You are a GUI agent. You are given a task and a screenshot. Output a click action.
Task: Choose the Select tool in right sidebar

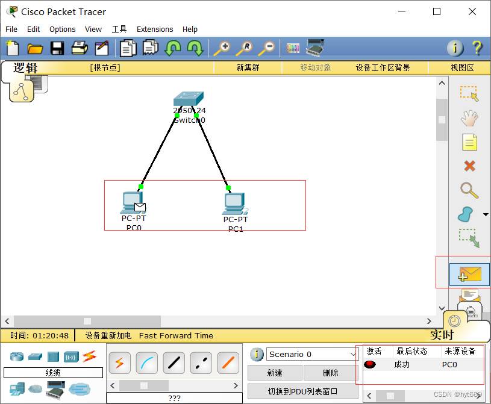(x=469, y=94)
